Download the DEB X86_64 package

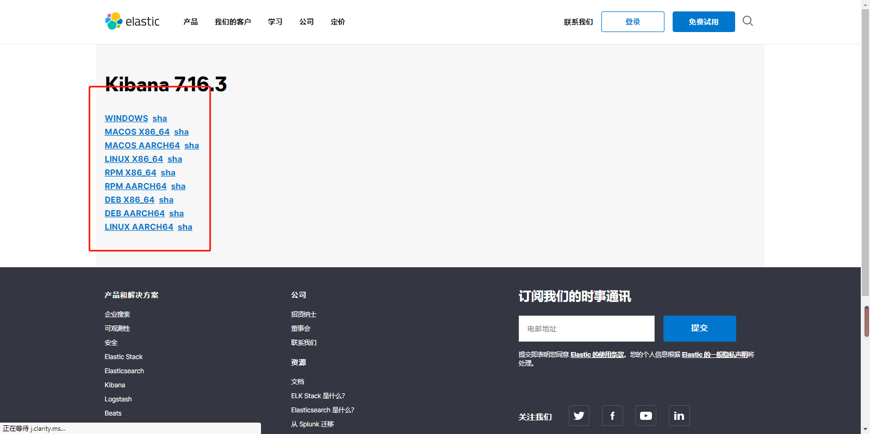(129, 200)
